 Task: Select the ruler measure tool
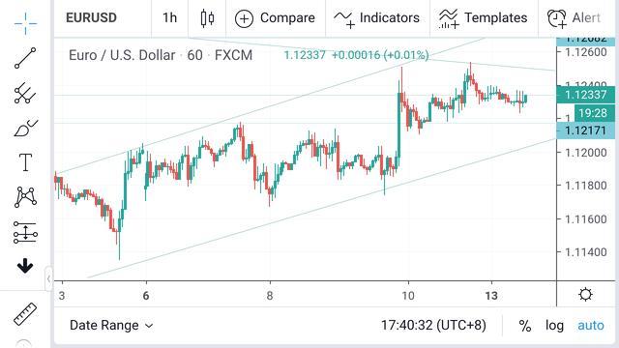[x=25, y=314]
